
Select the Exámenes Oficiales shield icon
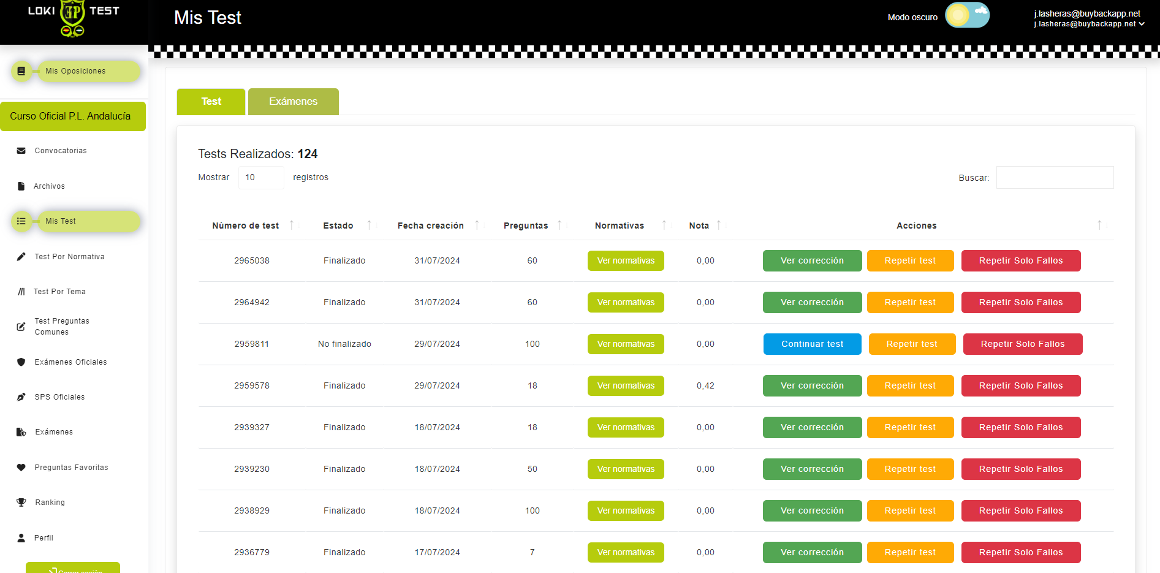click(21, 362)
